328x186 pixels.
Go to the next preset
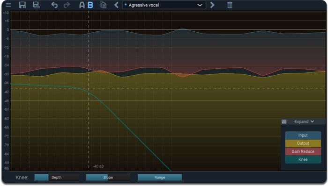212,5
